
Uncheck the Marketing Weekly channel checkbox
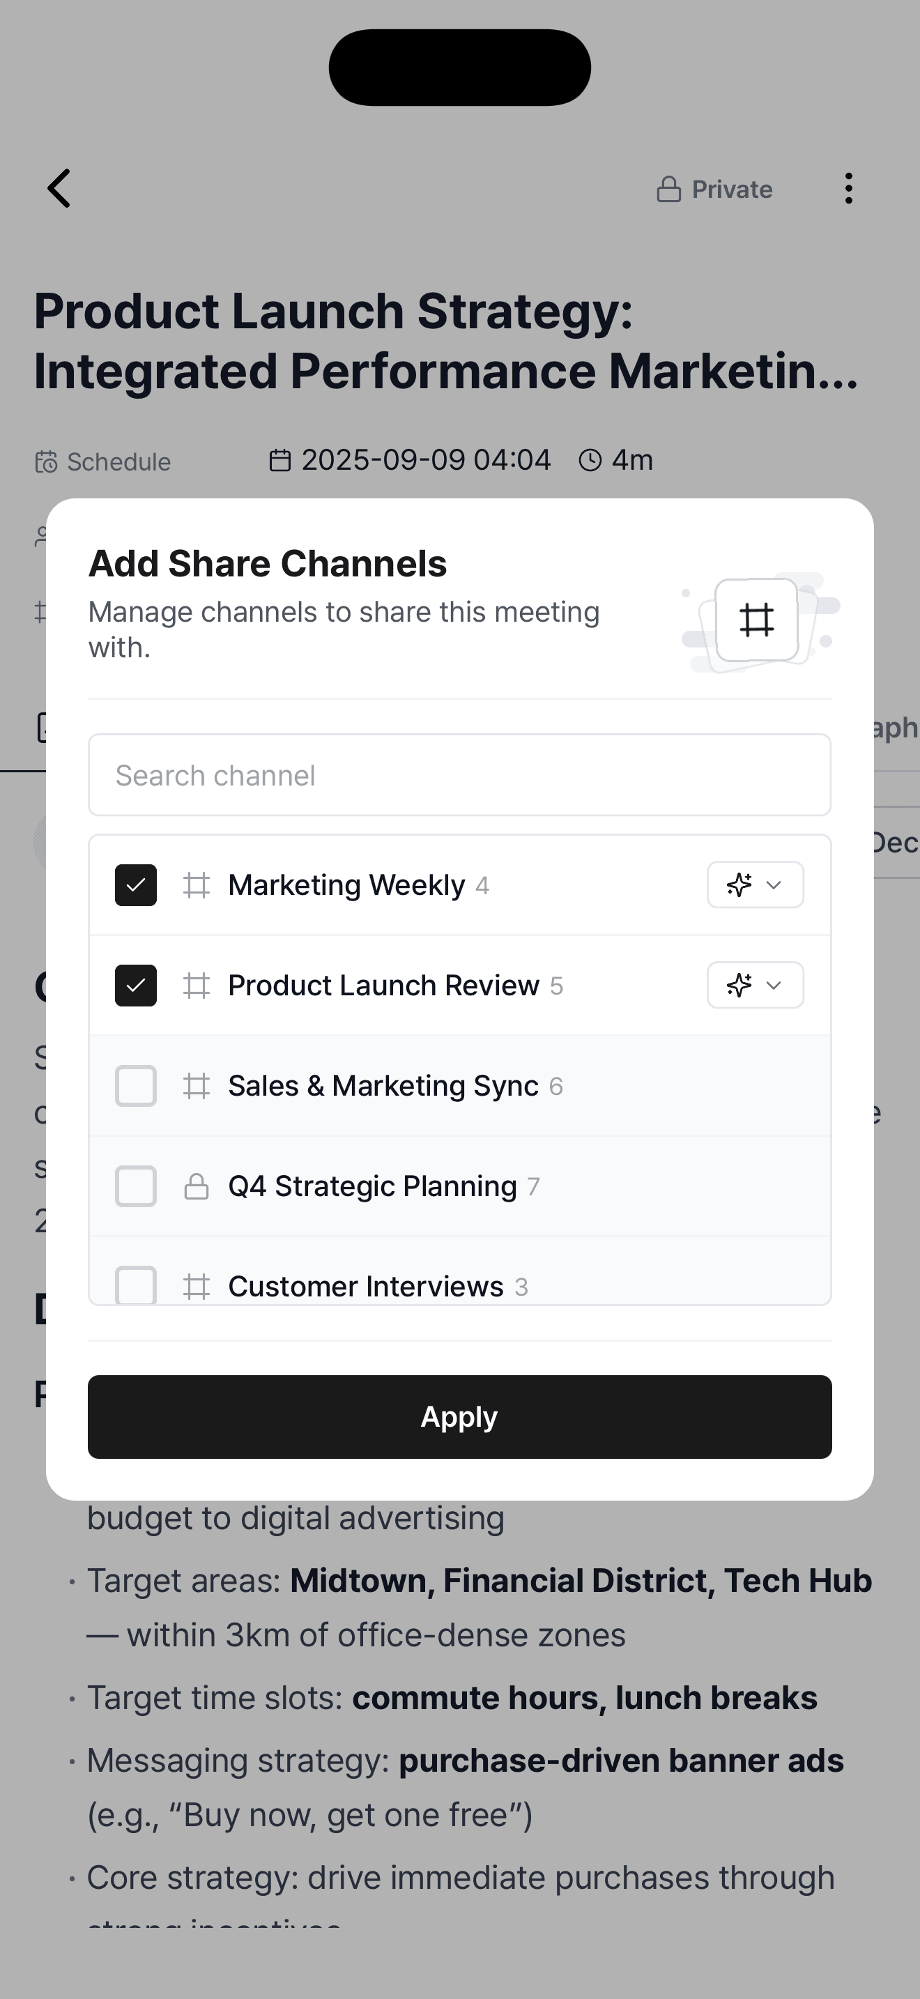(x=136, y=885)
